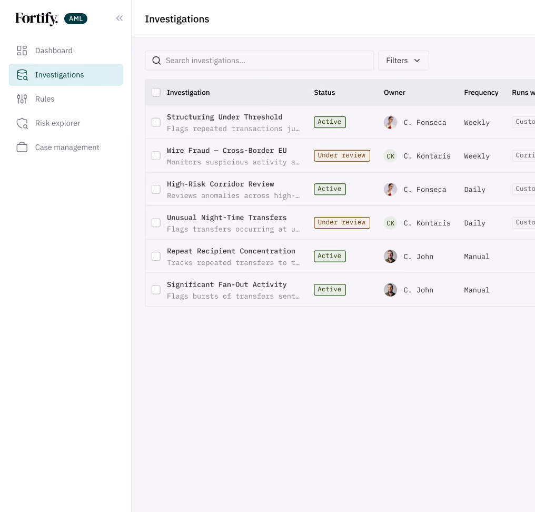Image resolution: width=535 pixels, height=512 pixels.
Task: Open Investigations in the sidebar
Action: (66, 75)
